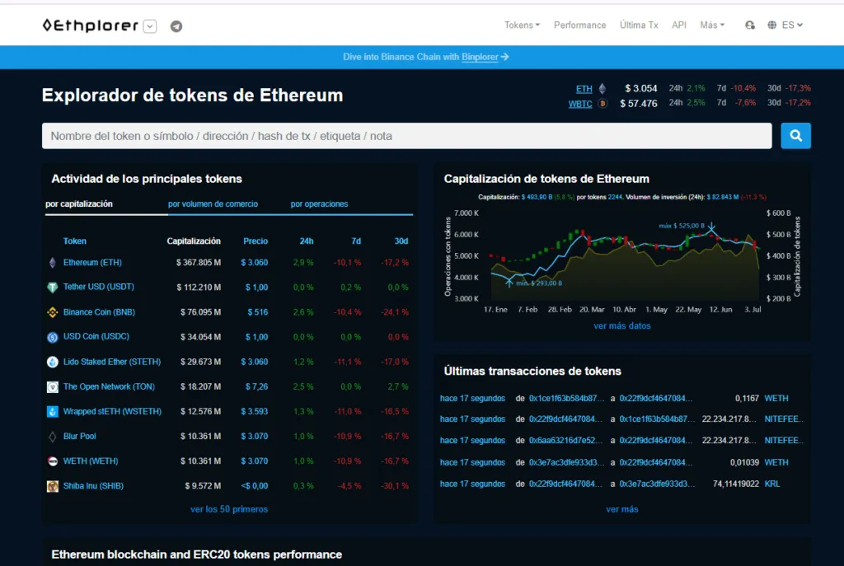Click the Binance Coin token icon
844x566 pixels.
pos(53,312)
